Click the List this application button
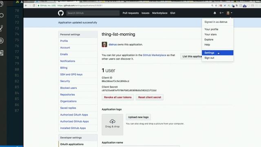Image resolution: width=261 pixels, height=147 pixels. click(x=191, y=56)
